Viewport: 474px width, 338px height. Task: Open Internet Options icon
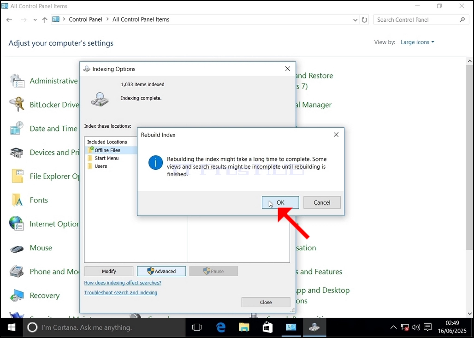click(x=17, y=224)
